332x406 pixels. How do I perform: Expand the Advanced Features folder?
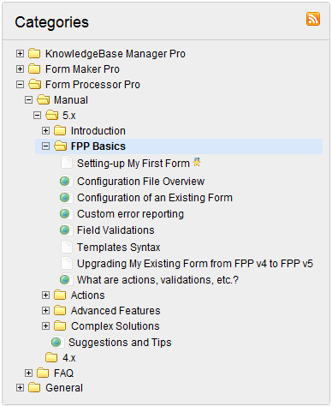(45, 310)
